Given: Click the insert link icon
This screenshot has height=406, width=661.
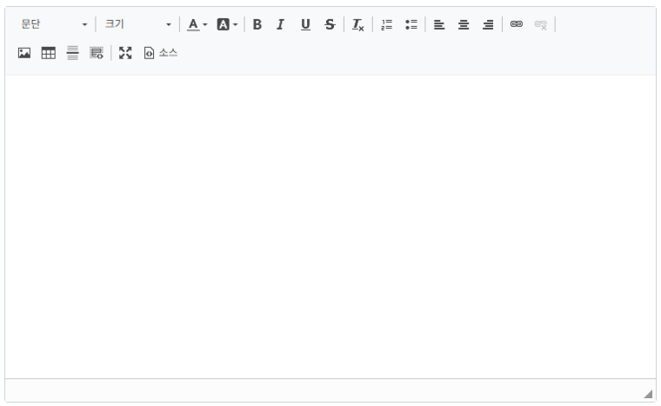Looking at the screenshot, I should pos(517,24).
